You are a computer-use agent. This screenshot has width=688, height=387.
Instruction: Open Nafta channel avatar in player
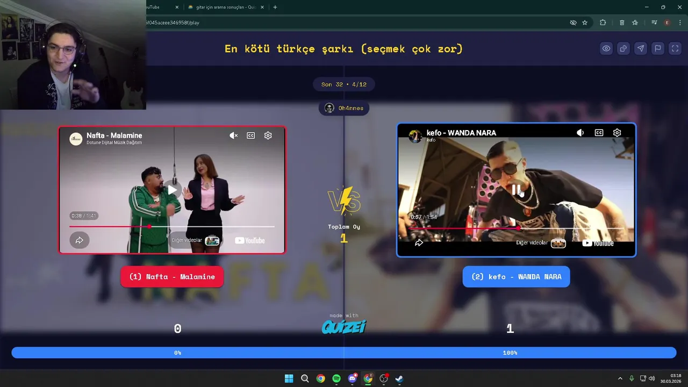pos(76,139)
